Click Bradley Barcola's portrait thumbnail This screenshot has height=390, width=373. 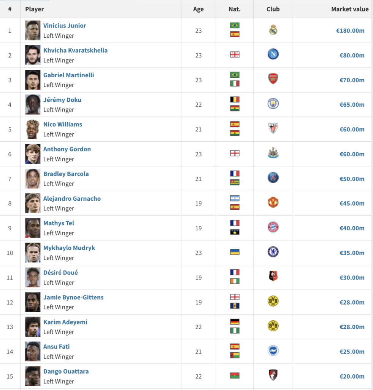33,179
